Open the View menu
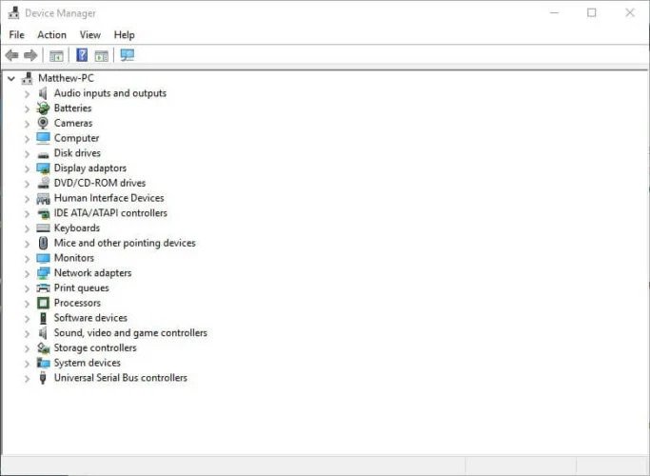650x476 pixels. (x=90, y=35)
